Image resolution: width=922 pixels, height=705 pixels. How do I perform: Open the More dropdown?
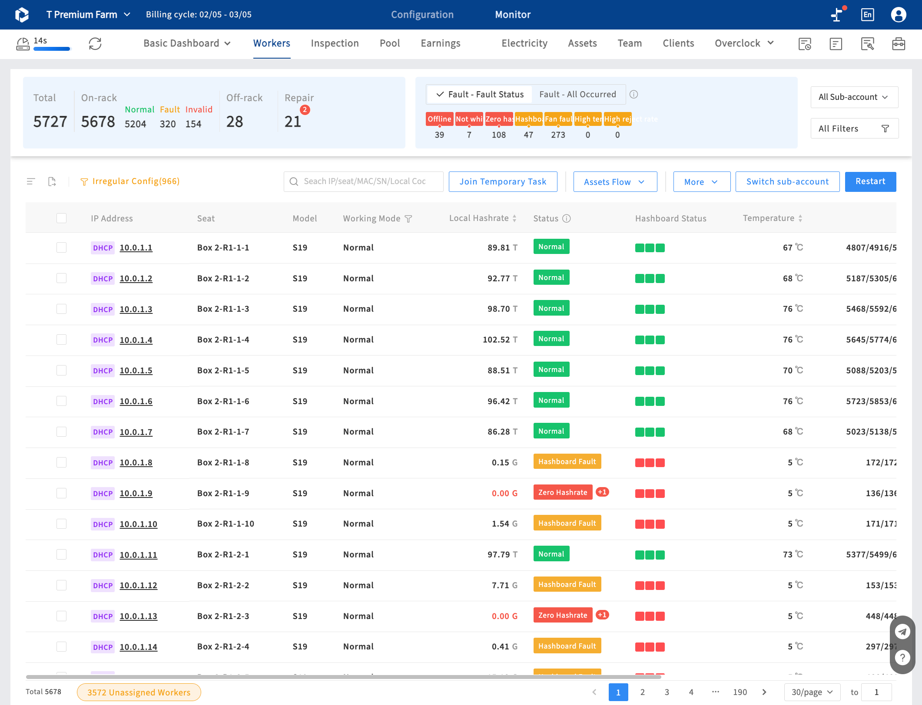701,182
